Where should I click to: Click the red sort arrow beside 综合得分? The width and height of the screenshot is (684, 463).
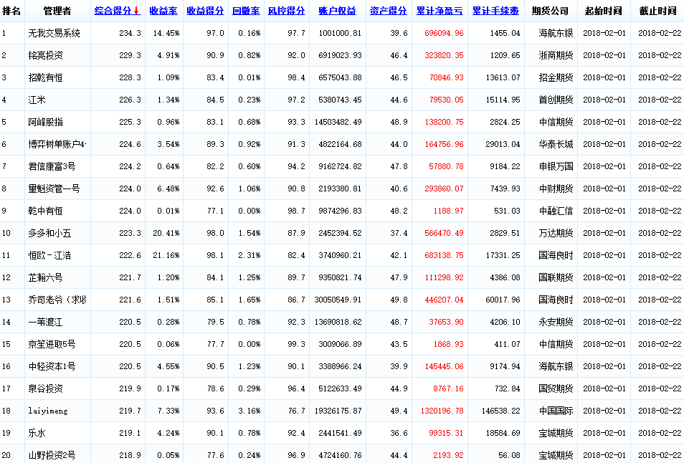[137, 11]
